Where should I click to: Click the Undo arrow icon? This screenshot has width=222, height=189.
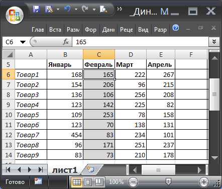click(x=67, y=9)
